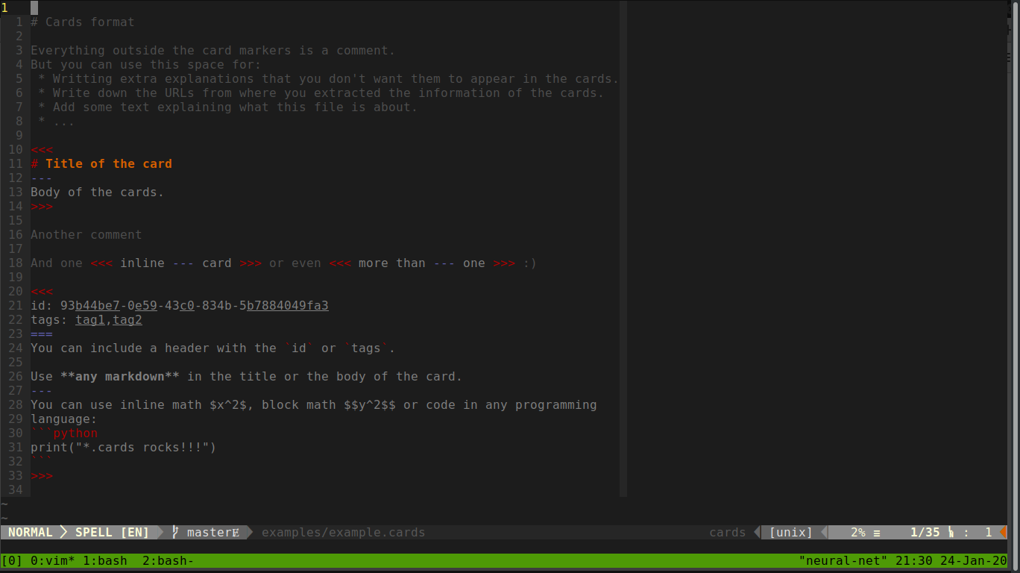
Task: Click the 24-Jan-20 date in tmux bar
Action: [973, 560]
